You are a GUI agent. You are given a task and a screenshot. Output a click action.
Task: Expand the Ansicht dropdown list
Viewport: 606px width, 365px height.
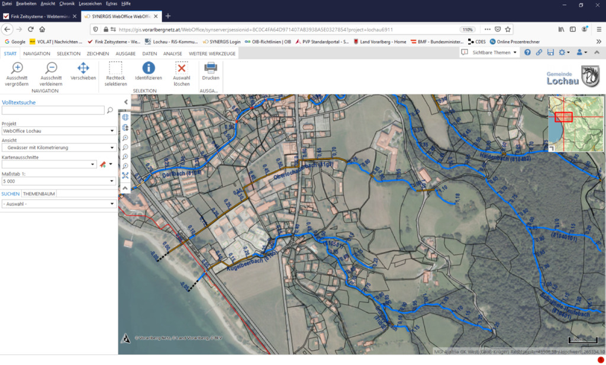(x=58, y=147)
